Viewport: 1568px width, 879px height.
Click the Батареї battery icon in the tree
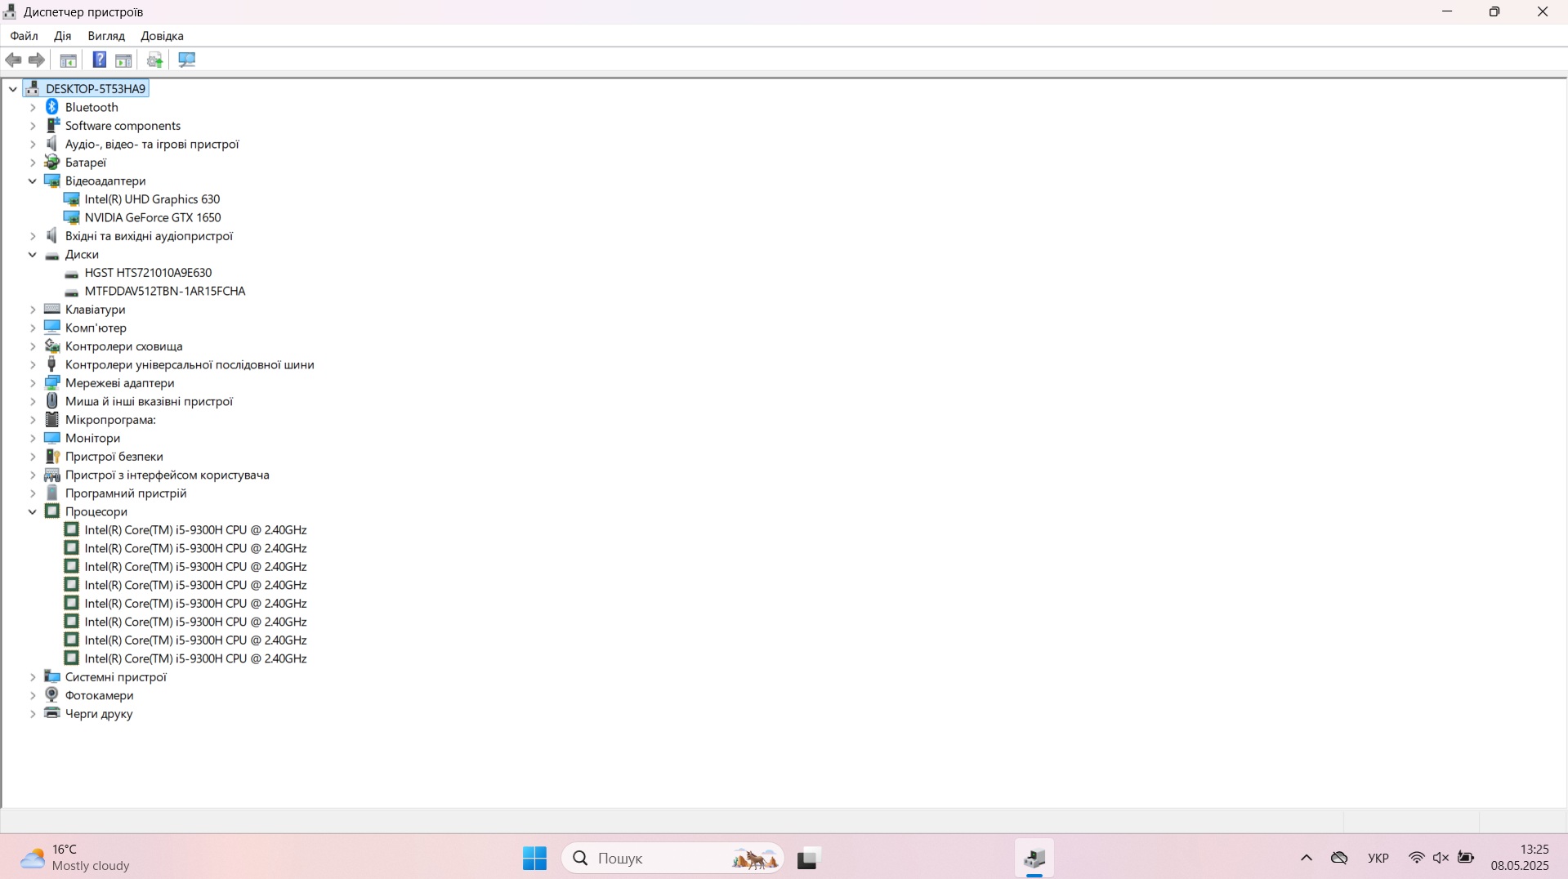52,163
